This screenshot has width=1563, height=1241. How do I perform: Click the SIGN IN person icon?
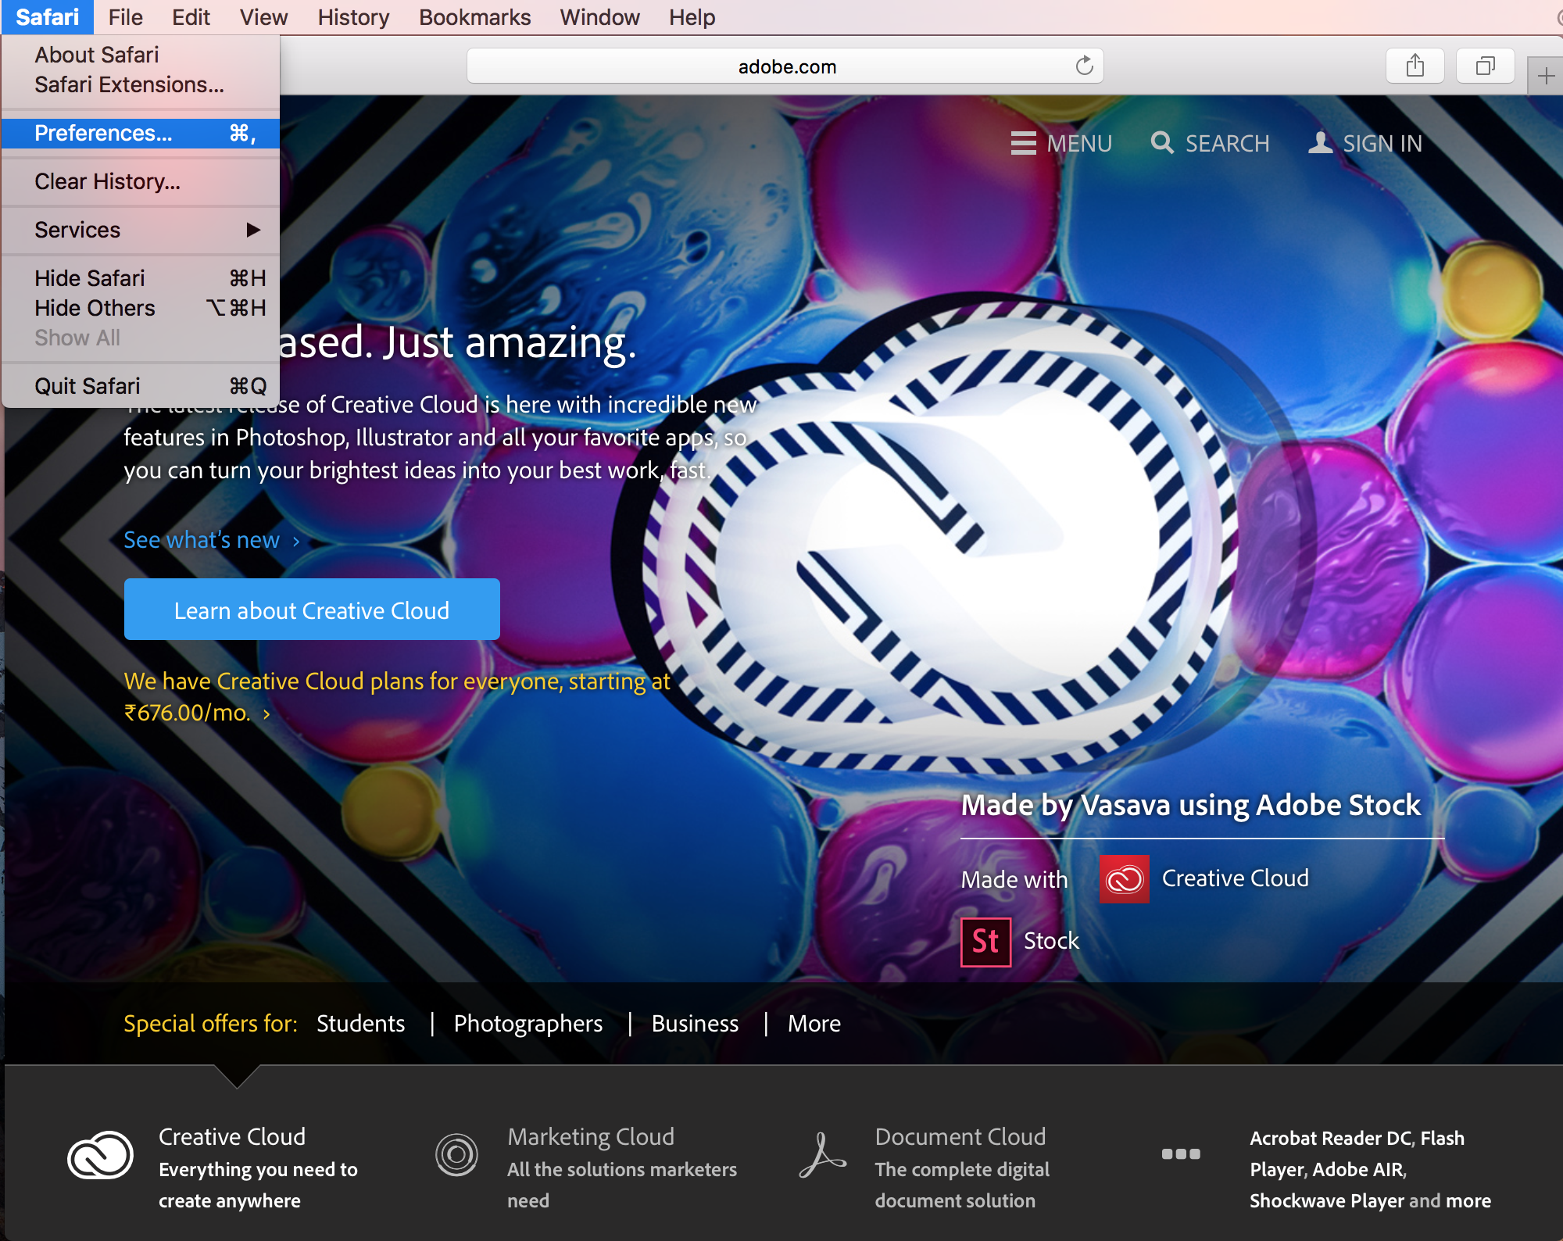tap(1321, 142)
